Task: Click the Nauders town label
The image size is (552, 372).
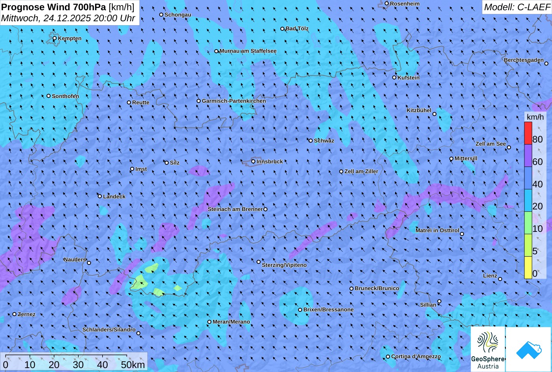Action: click(x=75, y=259)
